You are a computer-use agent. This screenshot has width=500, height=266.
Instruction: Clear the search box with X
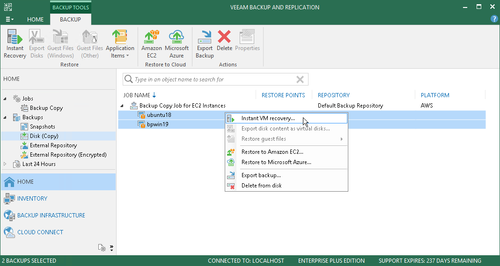(300, 79)
